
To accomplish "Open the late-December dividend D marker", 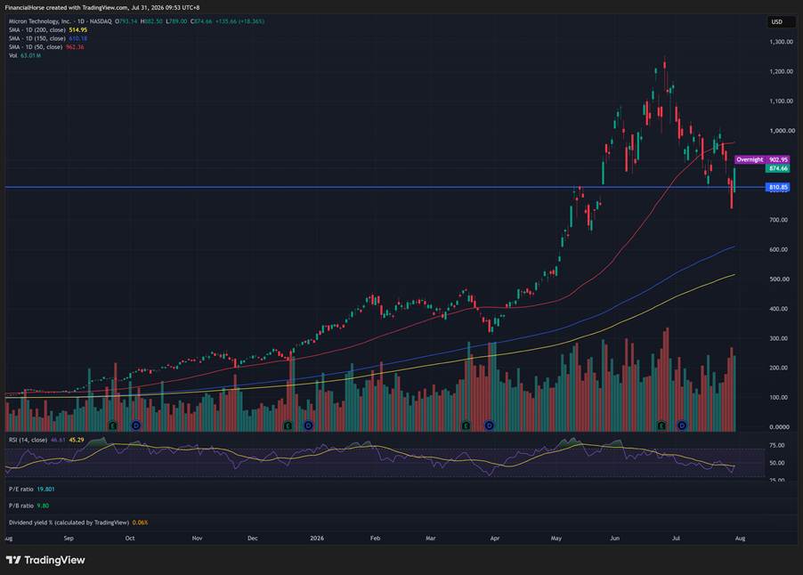I will point(308,425).
